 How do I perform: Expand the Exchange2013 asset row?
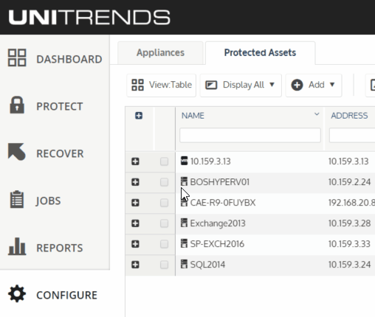[135, 223]
